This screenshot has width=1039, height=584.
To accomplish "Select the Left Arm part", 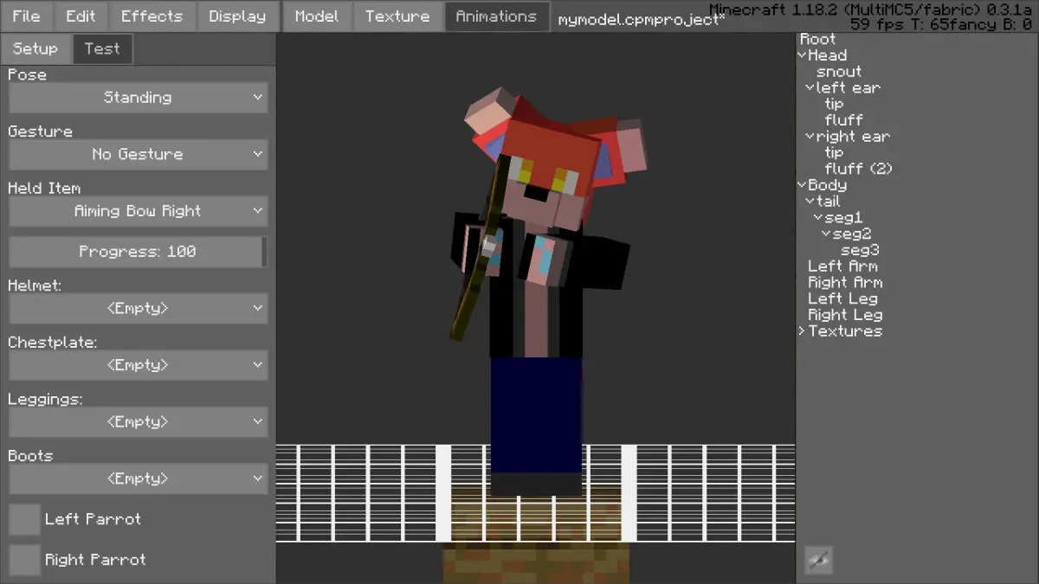I will [842, 266].
